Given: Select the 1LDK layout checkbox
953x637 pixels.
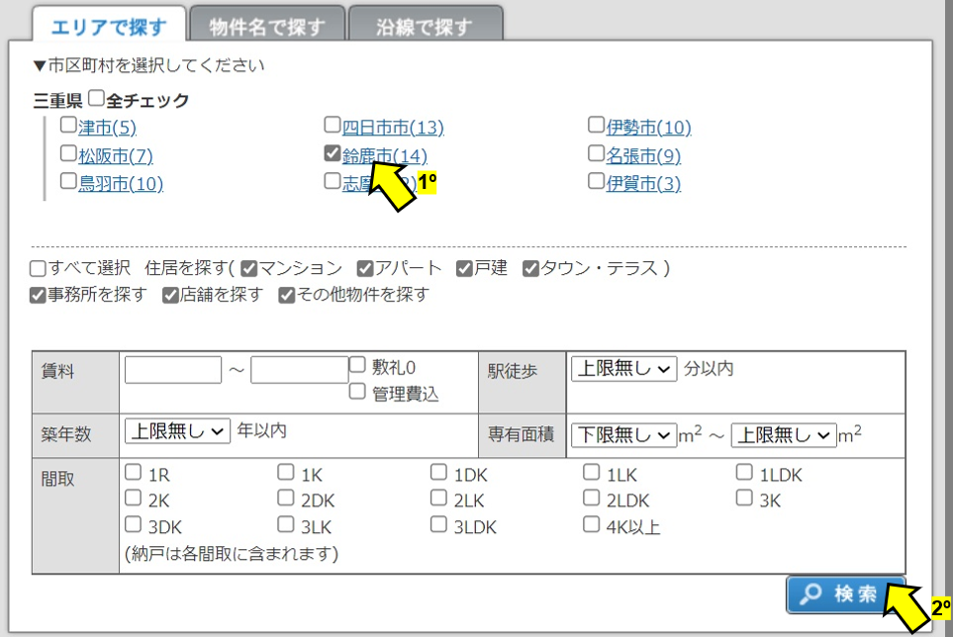Looking at the screenshot, I should (744, 473).
